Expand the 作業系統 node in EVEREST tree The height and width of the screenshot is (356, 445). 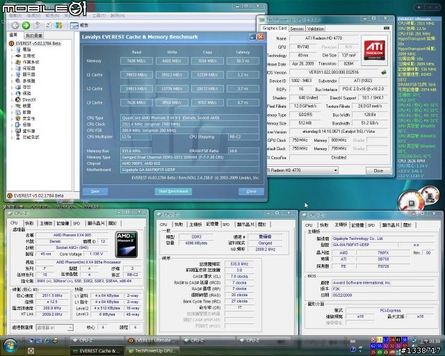click(12, 62)
